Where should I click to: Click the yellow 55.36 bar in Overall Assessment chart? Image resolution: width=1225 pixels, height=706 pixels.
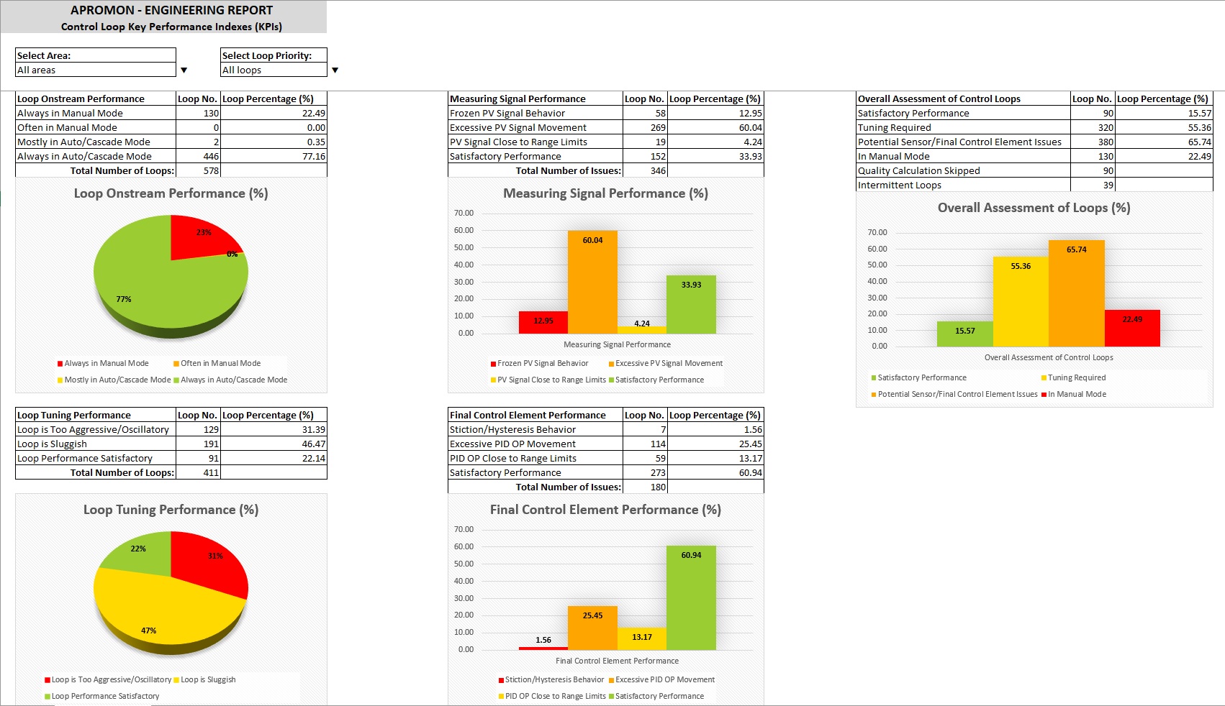click(1021, 301)
